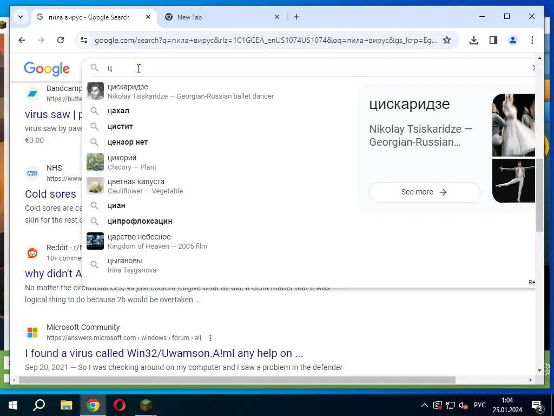554x416 pixels.
Task: Go forward with the forward arrow
Action: [41, 40]
